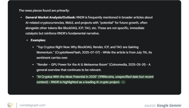The width and height of the screenshot is (189, 108).
Task: Click the Google Gemini source label
Action: 169,105
